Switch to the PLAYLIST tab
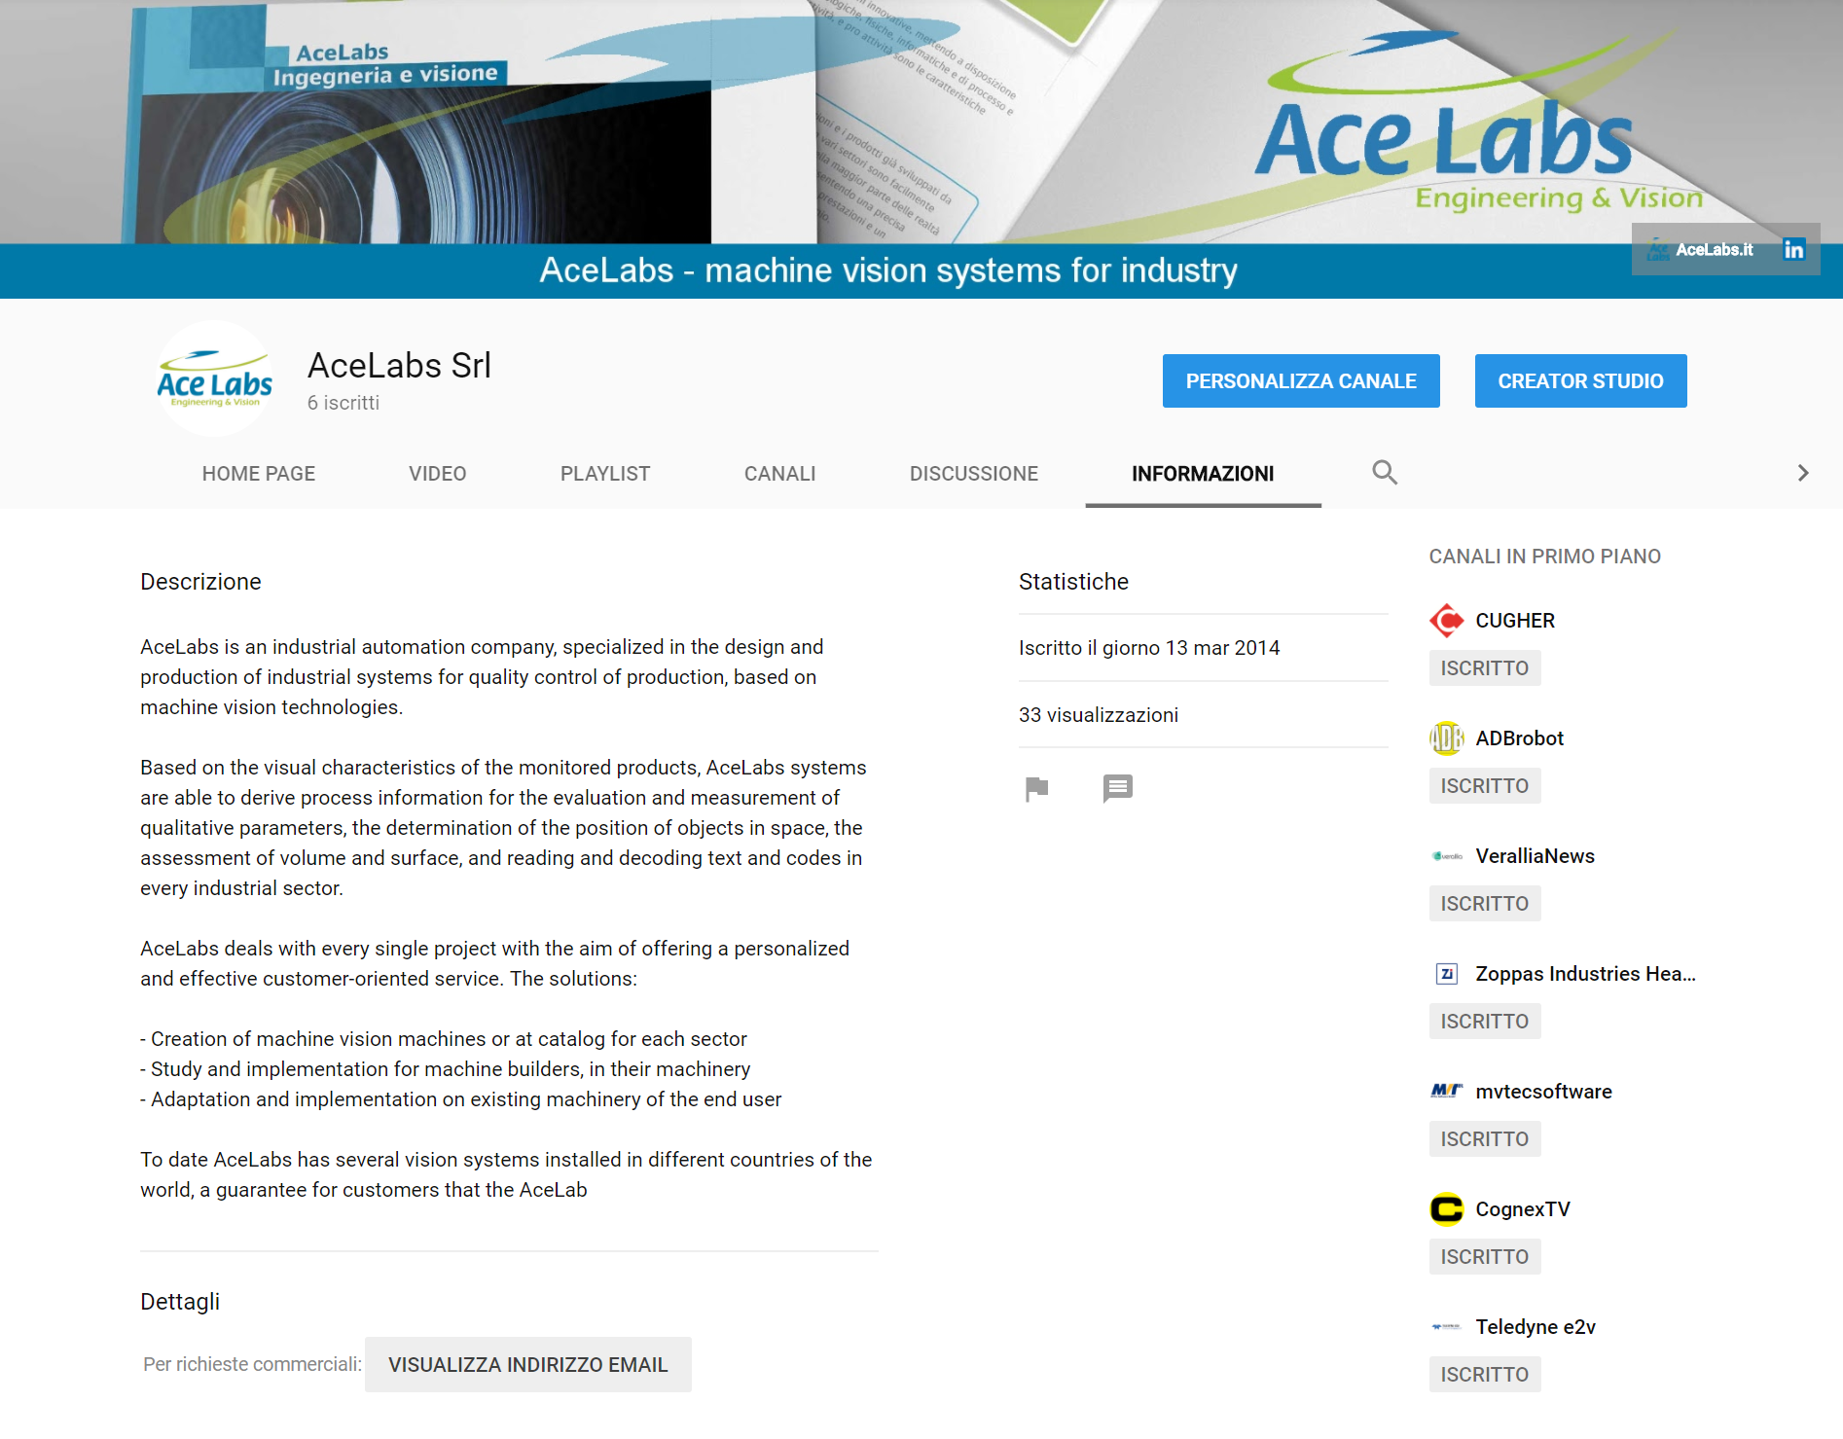This screenshot has width=1843, height=1439. coord(605,474)
